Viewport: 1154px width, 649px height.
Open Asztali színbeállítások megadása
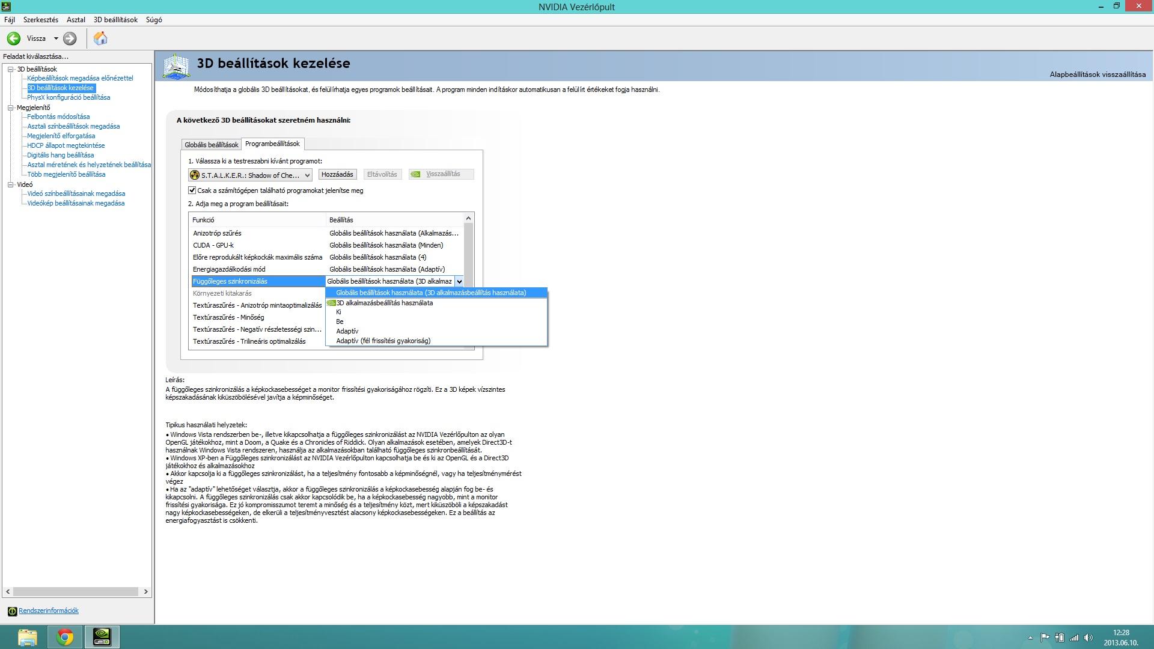(x=73, y=126)
